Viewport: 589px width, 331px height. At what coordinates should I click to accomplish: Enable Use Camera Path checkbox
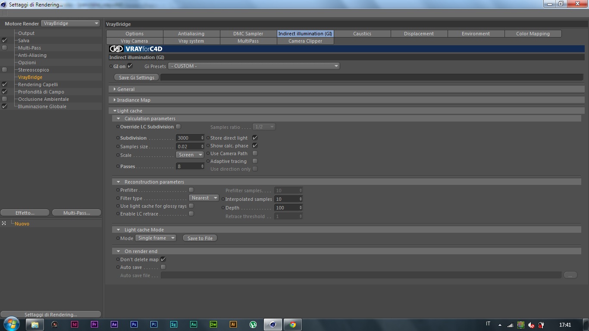pos(255,153)
